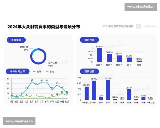The height and width of the screenshot is (128, 160).
Task: Click the 10月 month label
Action: click(57, 102)
